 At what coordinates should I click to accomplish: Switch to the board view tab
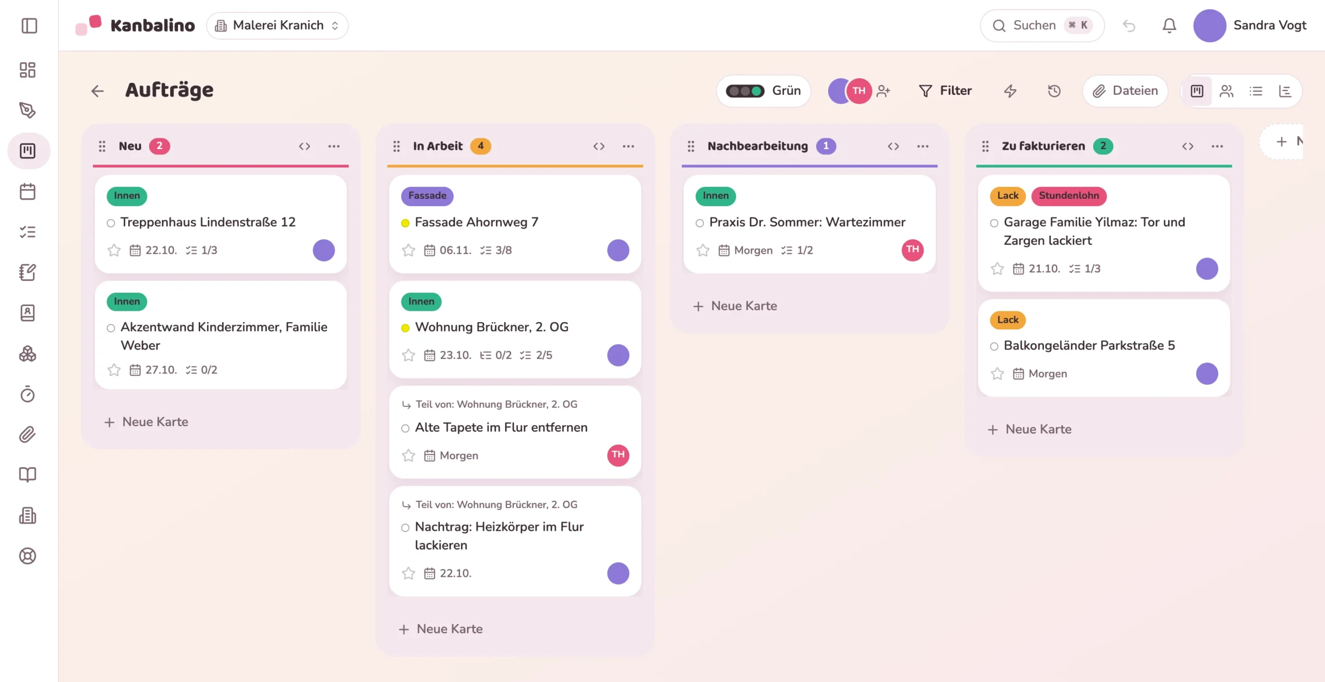[x=1197, y=91]
